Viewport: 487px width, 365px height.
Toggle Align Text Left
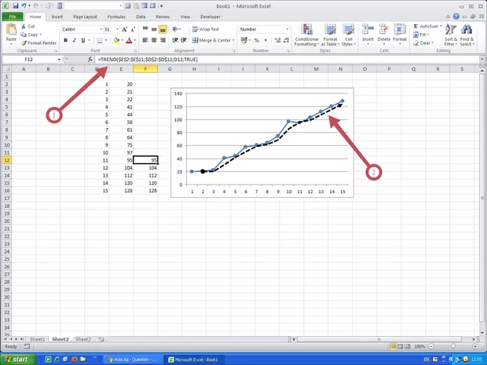tap(145, 40)
